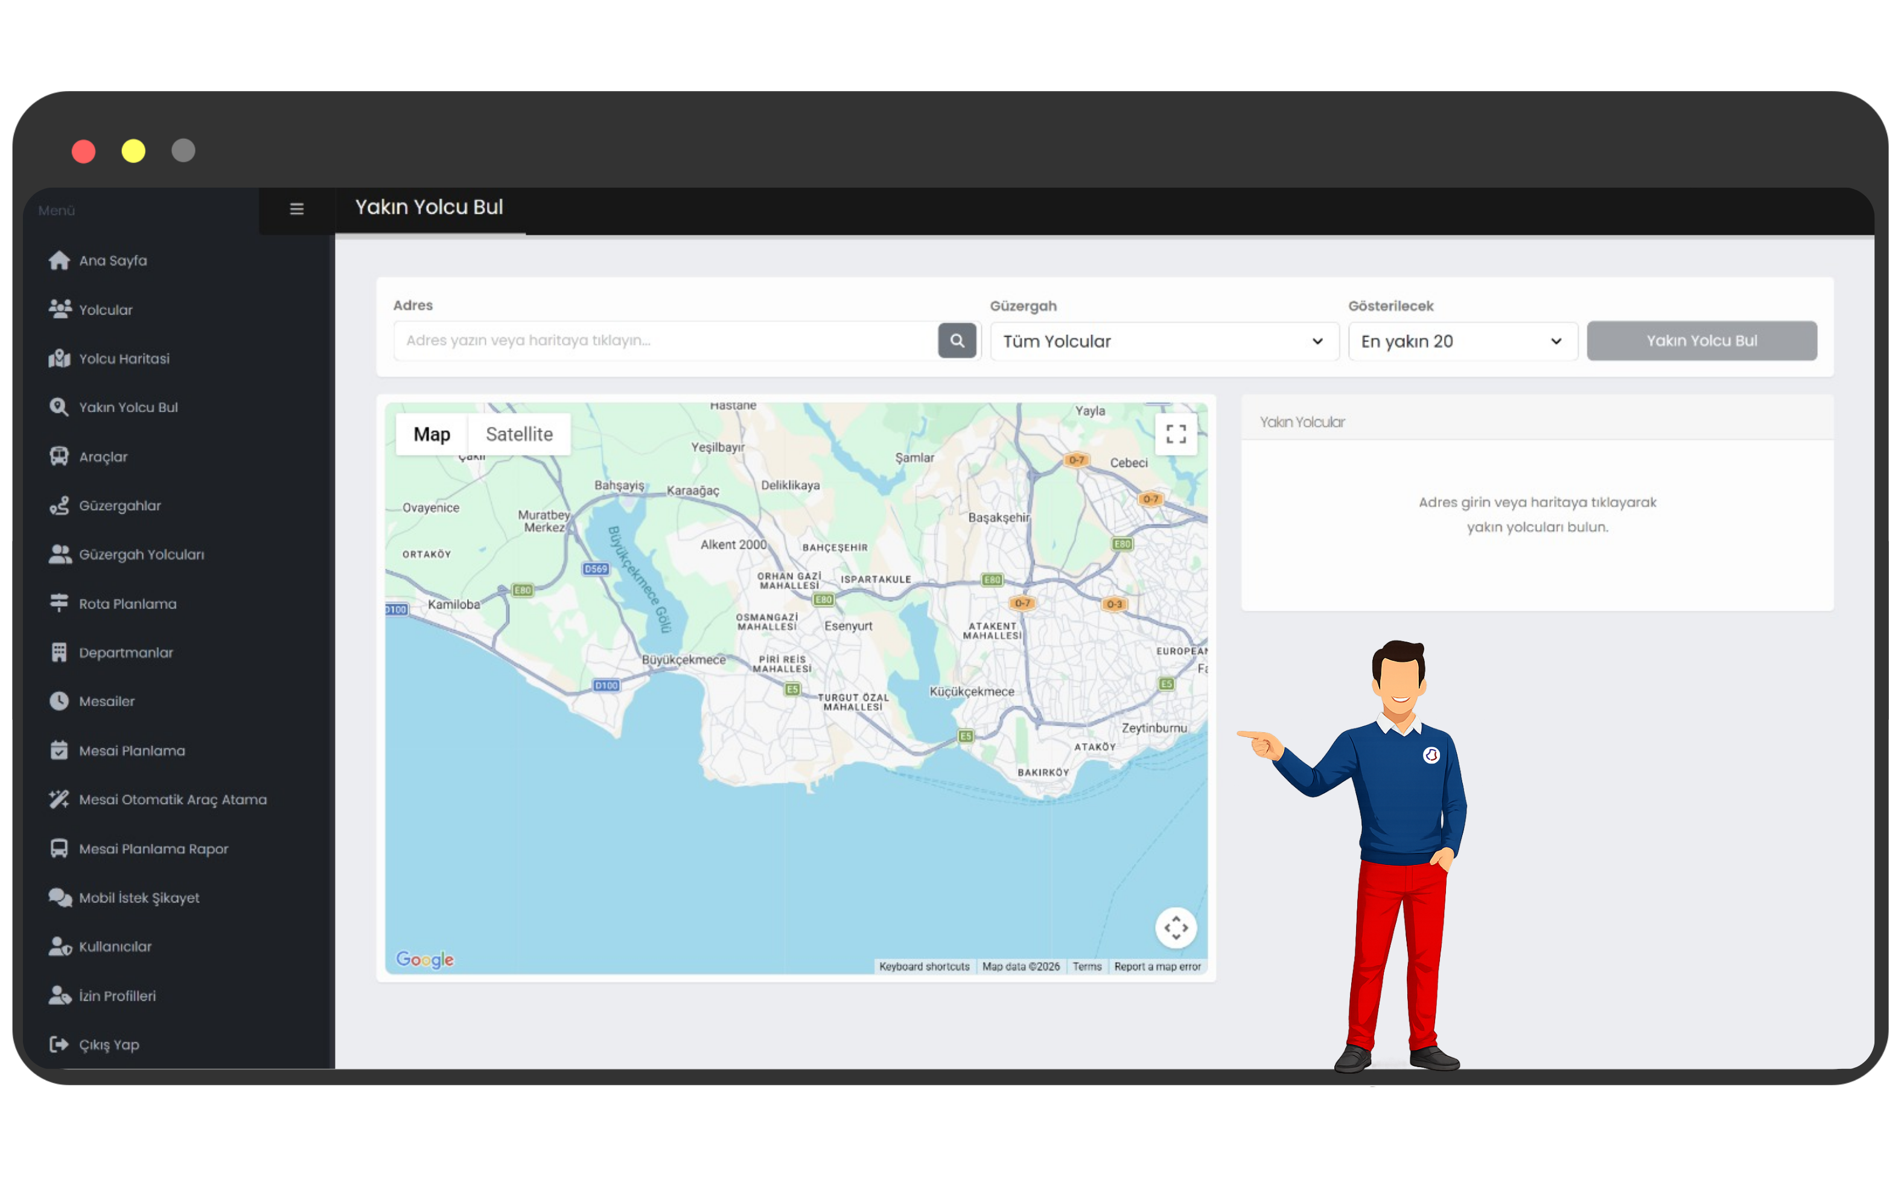
Task: Click the address search magnifier icon
Action: 957,341
